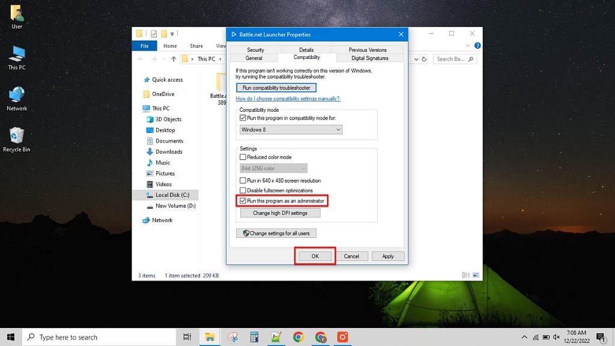Select This PC desktop icon
Viewport: 615px width, 346px height.
(16, 58)
